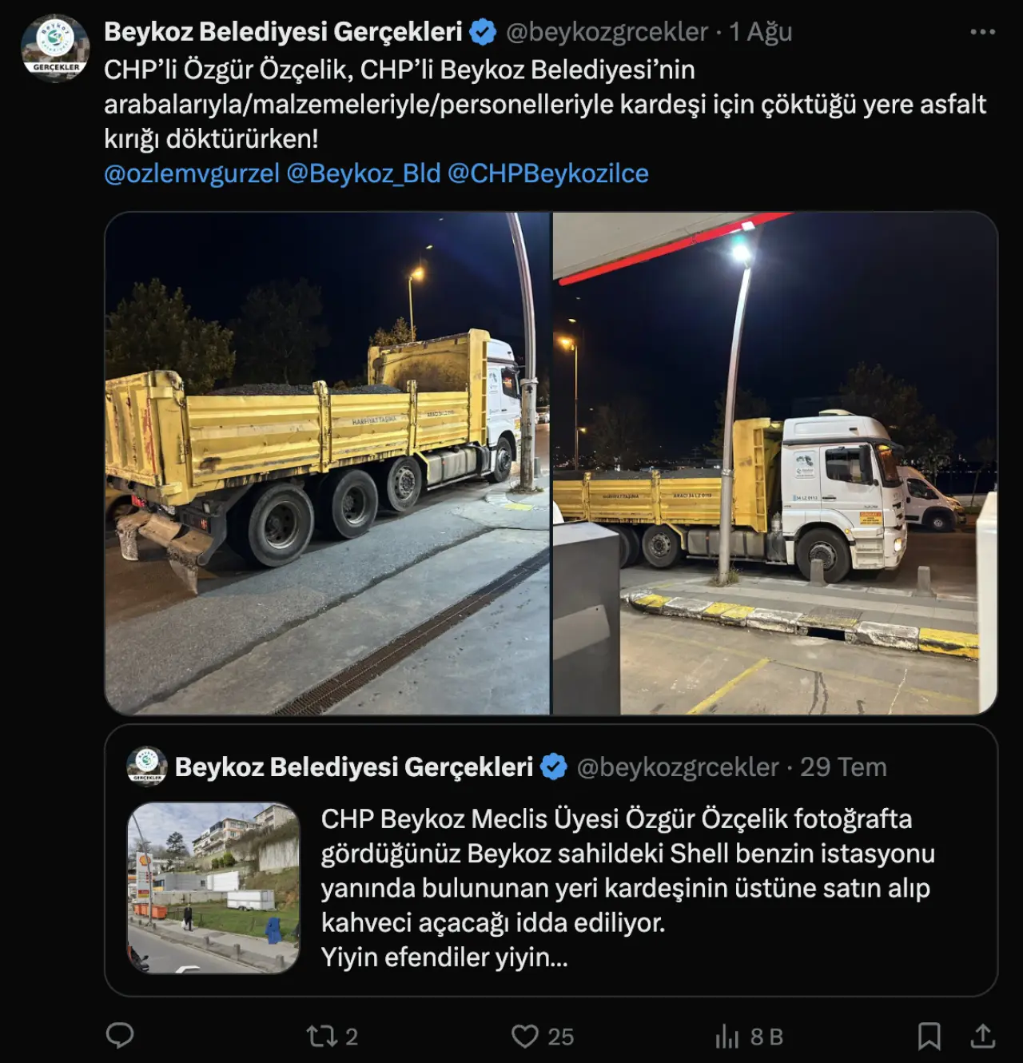This screenshot has width=1023, height=1063.
Task: Like the tweet using the heart icon
Action: tap(524, 1037)
